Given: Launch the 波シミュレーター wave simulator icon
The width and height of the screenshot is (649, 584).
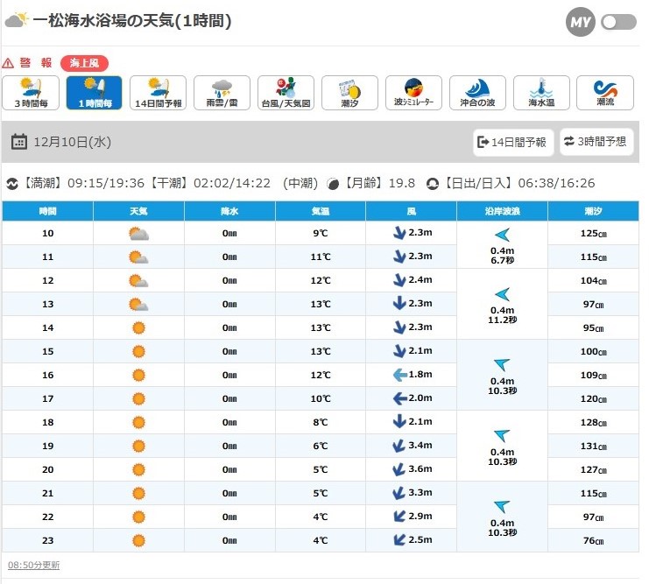Looking at the screenshot, I should tap(414, 93).
